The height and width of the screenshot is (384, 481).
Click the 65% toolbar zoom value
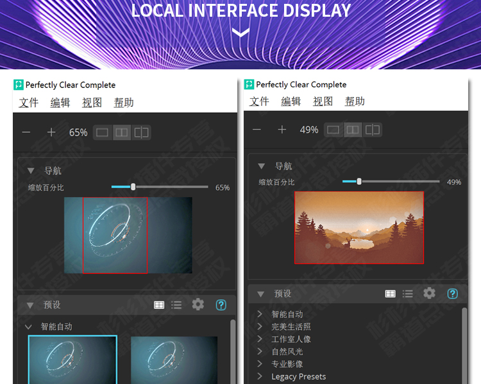[x=78, y=132]
